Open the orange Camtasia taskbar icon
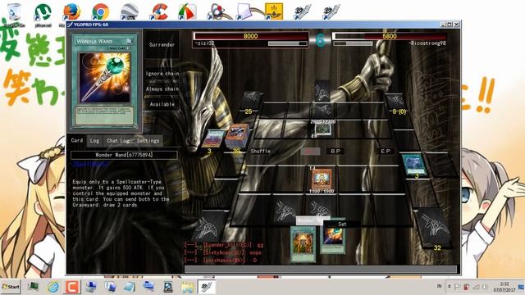Screen dimensions: 525x295 [x=71, y=287]
